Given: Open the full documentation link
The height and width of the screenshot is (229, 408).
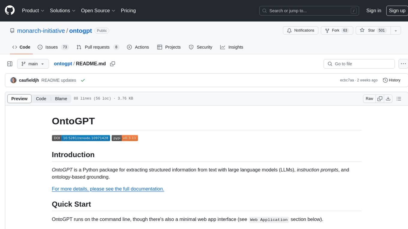Looking at the screenshot, I should [x=108, y=189].
